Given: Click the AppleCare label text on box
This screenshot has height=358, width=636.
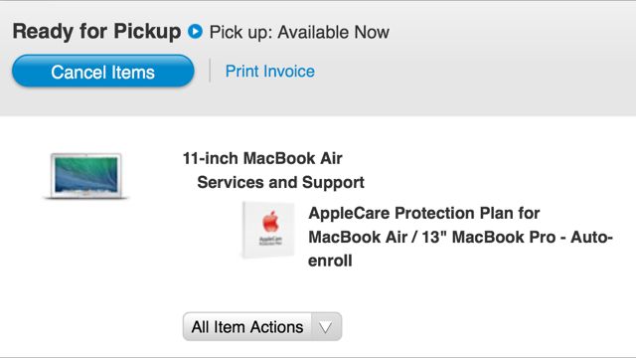Looking at the screenshot, I should point(270,240).
